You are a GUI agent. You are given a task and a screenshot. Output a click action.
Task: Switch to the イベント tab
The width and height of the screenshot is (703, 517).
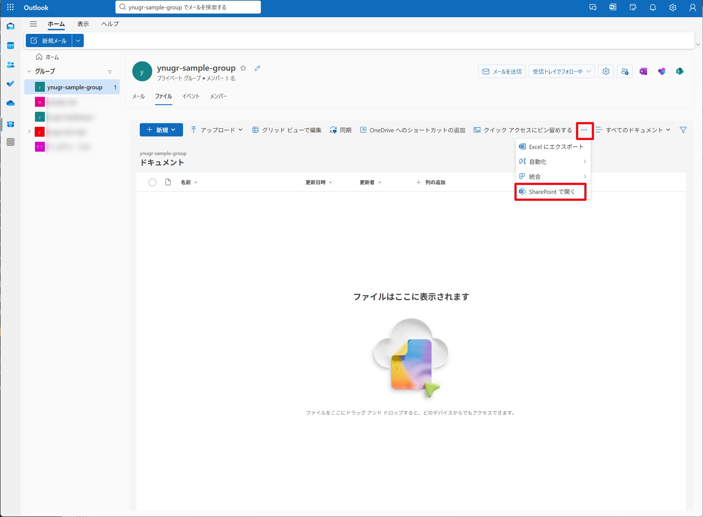(x=191, y=97)
